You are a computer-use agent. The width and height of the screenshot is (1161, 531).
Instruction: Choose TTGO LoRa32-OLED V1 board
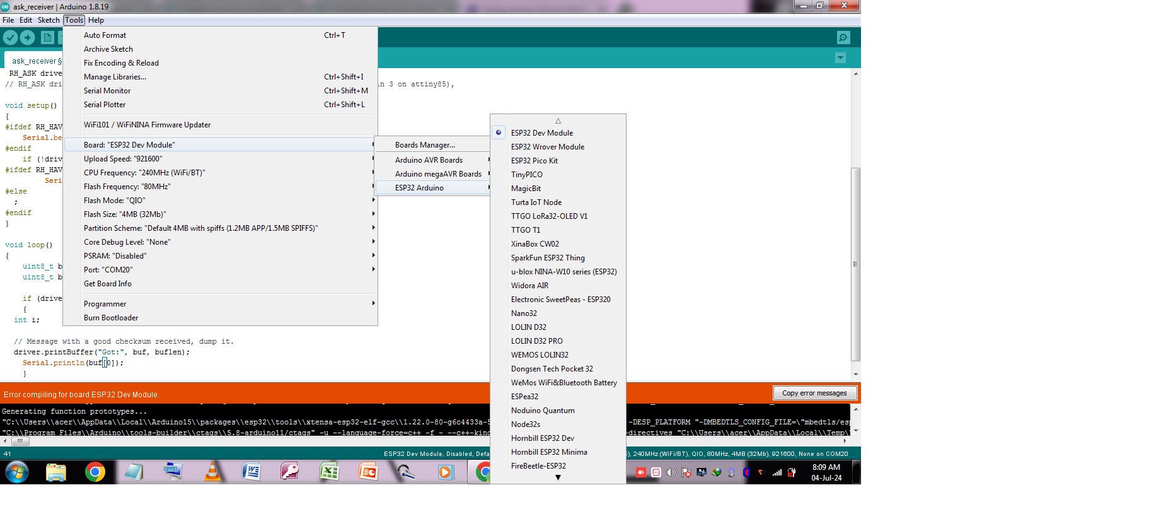(x=558, y=216)
